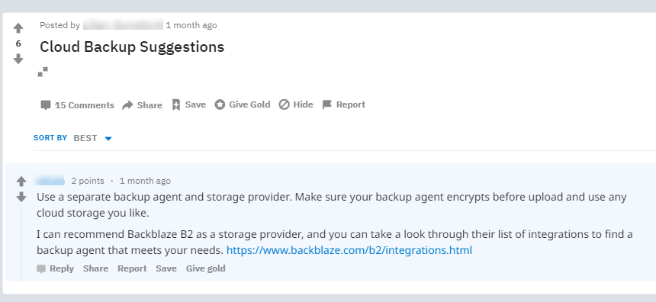Click the post's Share arrow icon
656x302 pixels.
pyautogui.click(x=127, y=105)
